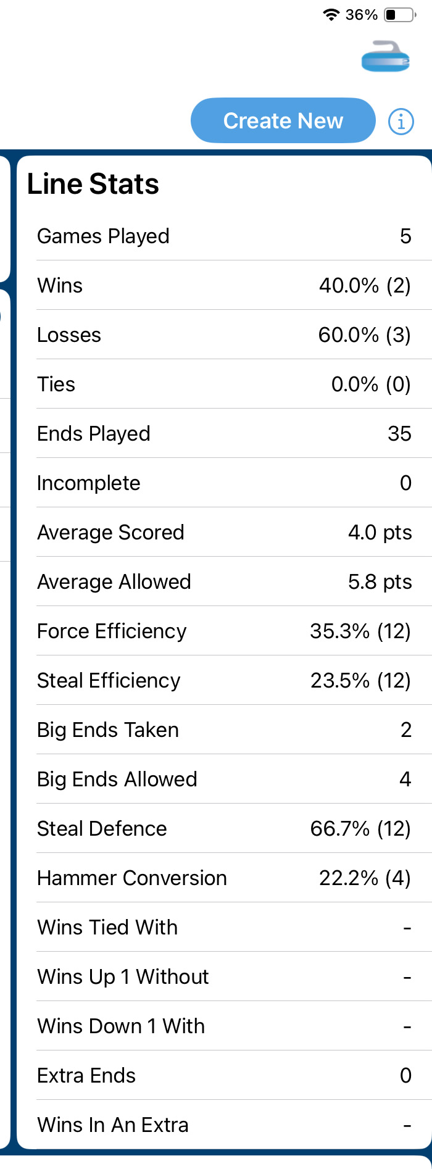Image resolution: width=432 pixels, height=1169 pixels.
Task: Open the info circle icon
Action: [x=401, y=121]
